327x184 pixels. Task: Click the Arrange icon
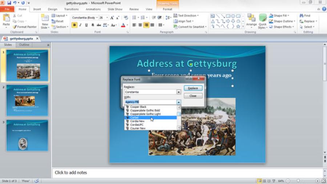pos(251,18)
